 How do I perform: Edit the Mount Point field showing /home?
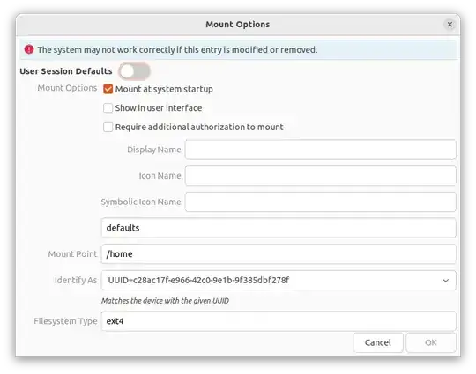tap(279, 254)
